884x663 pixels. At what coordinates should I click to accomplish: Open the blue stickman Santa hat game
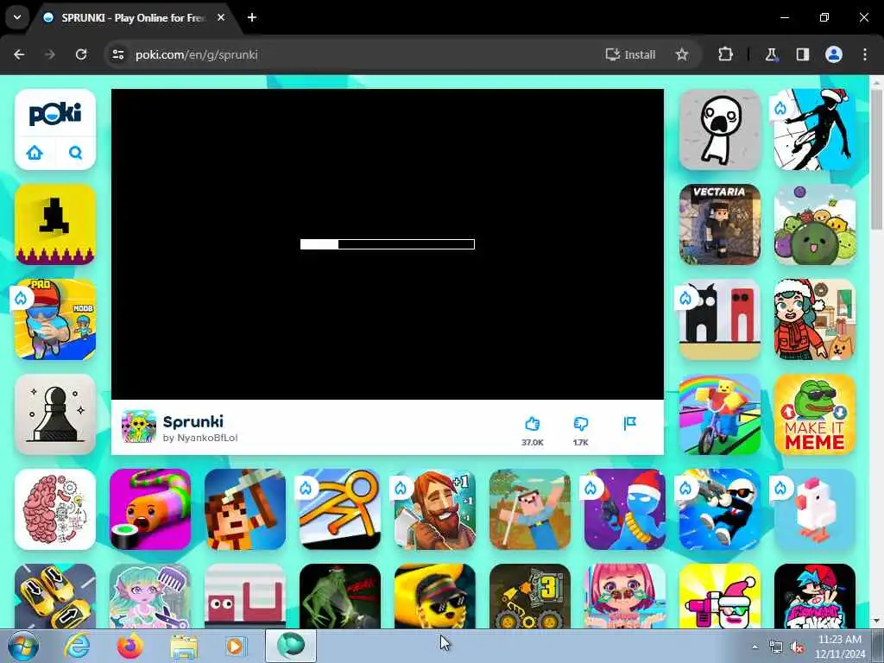(x=625, y=509)
